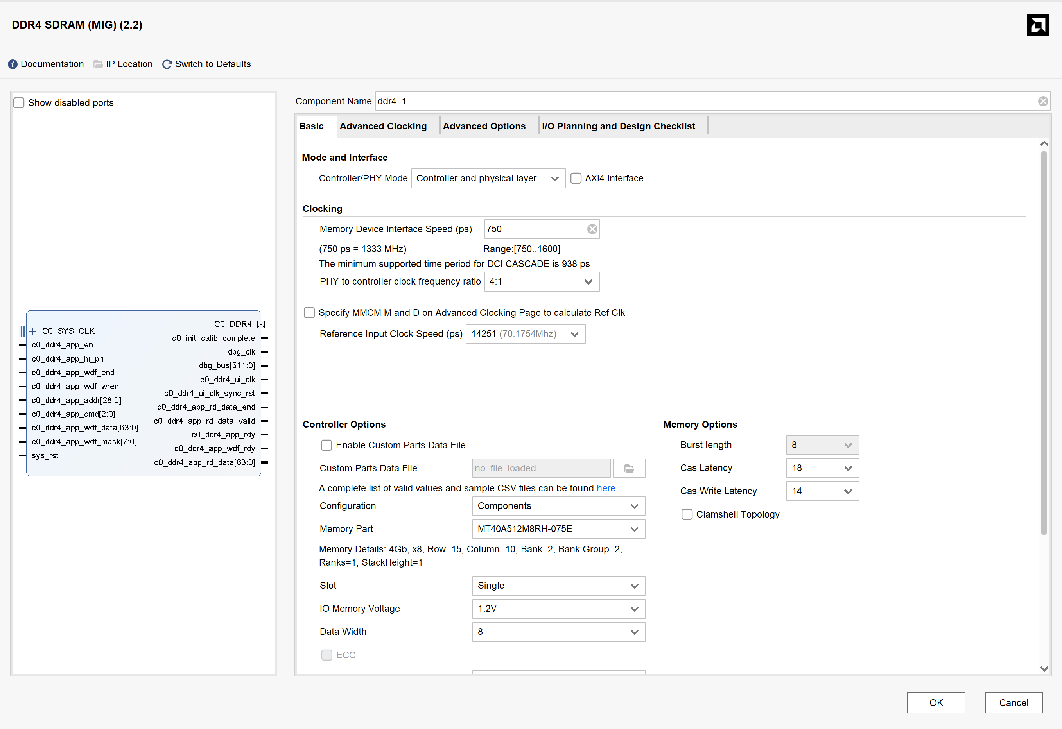The image size is (1062, 729).
Task: Open the Configuration dropdown
Action: click(x=558, y=506)
